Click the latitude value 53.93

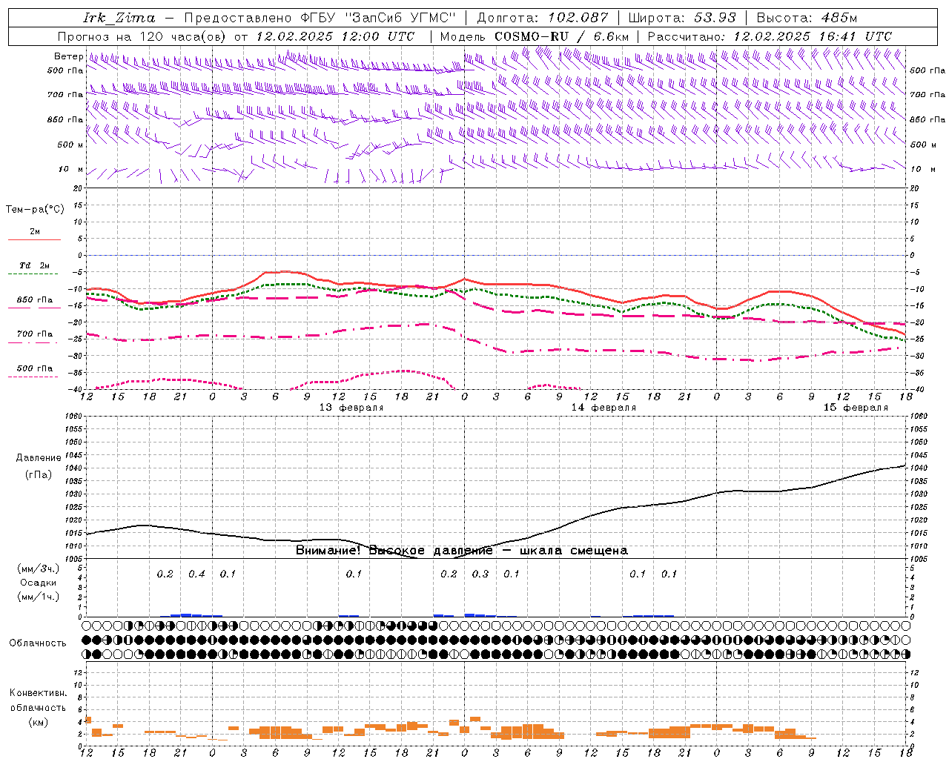pos(714,18)
